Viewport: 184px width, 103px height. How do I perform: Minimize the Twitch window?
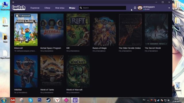(x=156, y=2)
